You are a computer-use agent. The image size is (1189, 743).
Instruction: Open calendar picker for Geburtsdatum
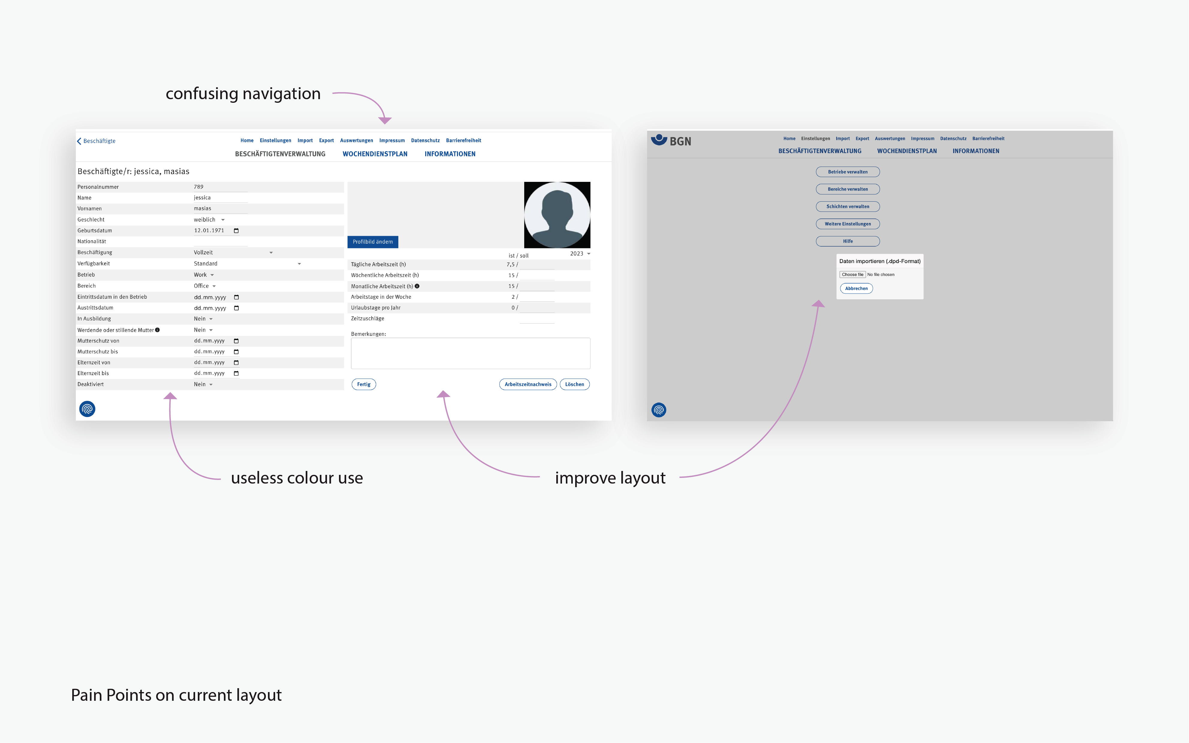(236, 230)
